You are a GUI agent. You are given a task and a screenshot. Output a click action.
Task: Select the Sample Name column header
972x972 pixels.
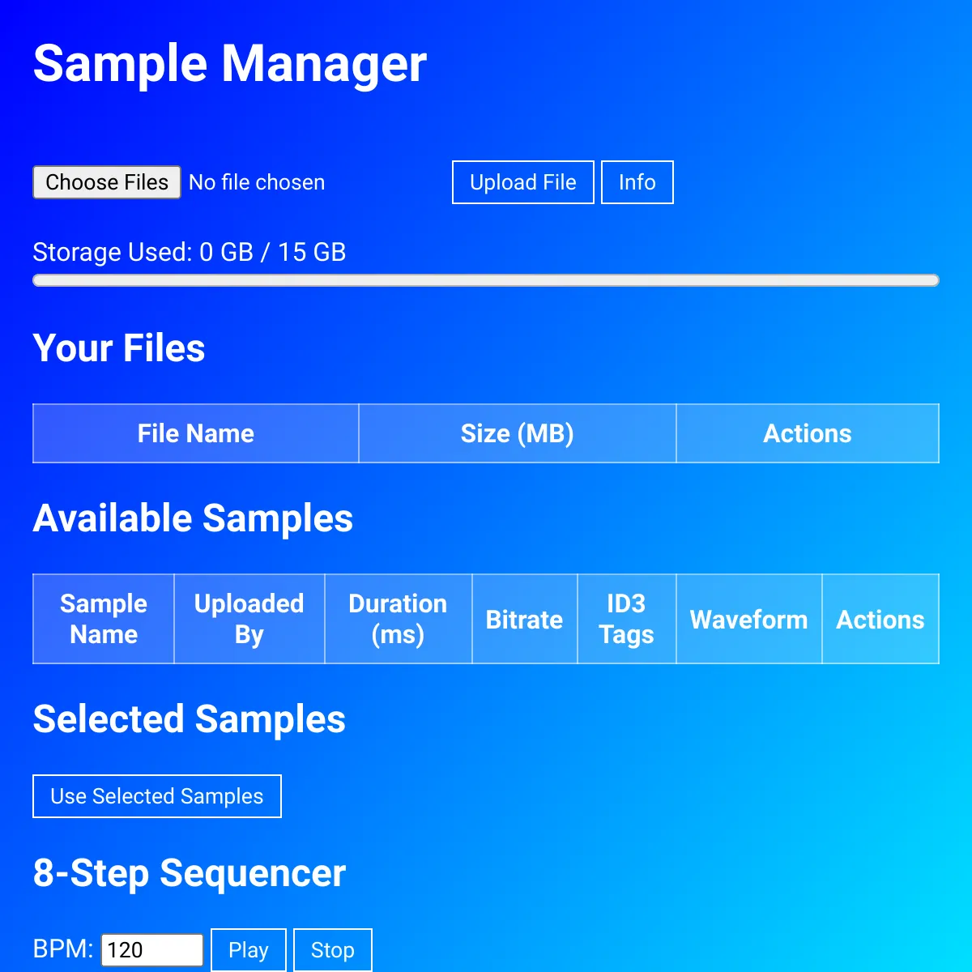coord(104,619)
